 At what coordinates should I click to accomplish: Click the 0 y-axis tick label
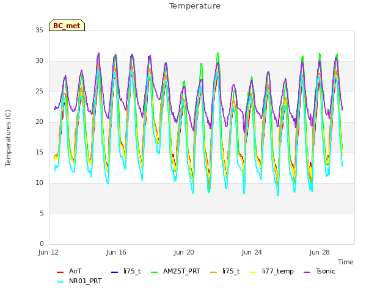42,244
